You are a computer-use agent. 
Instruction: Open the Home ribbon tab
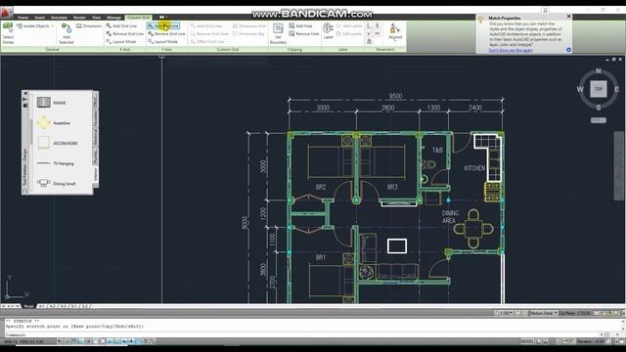22,18
